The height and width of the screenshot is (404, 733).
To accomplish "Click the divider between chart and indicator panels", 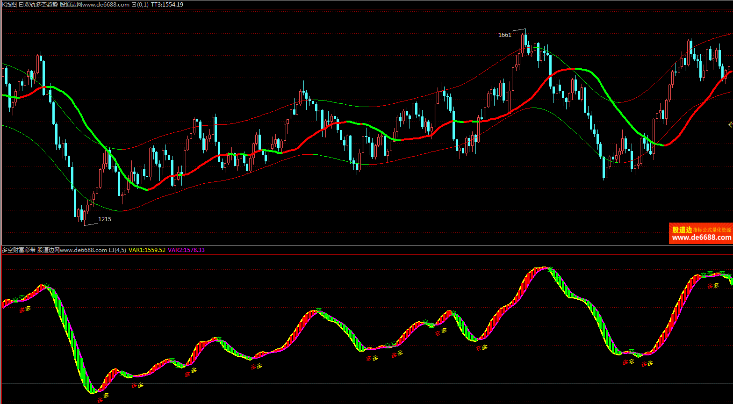I will pos(366,245).
